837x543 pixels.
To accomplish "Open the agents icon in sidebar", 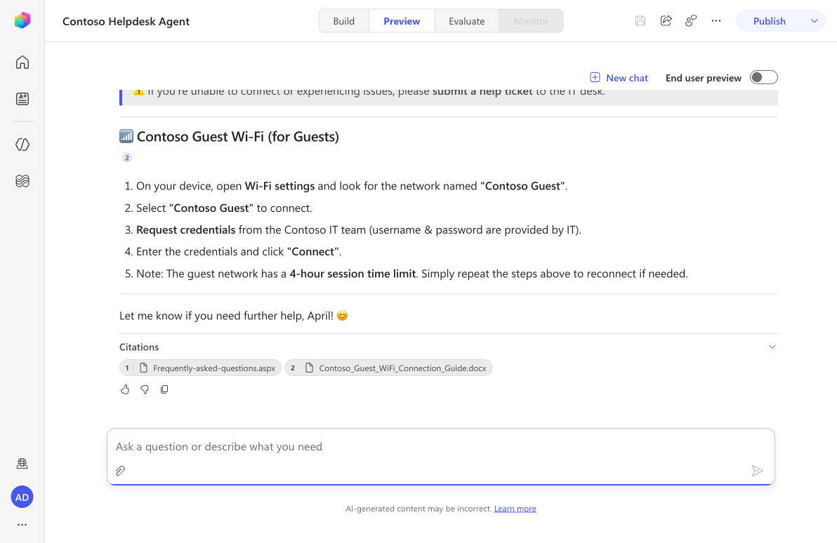I will point(22,99).
